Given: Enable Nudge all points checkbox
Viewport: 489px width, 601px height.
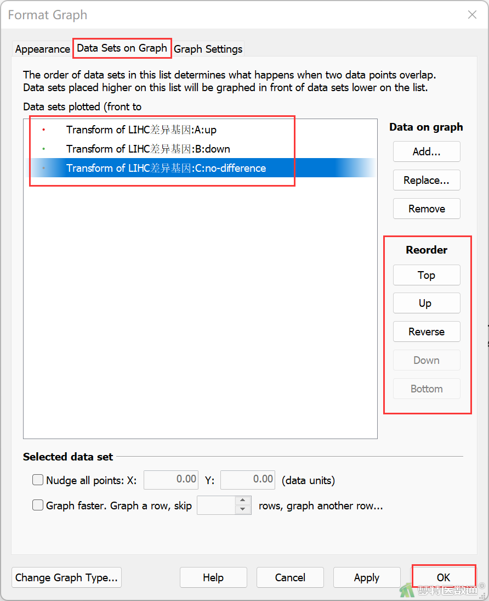Looking at the screenshot, I should 37,480.
